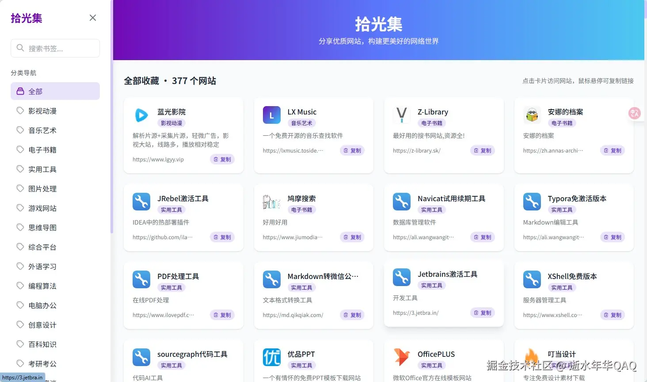The width and height of the screenshot is (647, 382).
Task: Select the LX Music app icon
Action: point(271,115)
